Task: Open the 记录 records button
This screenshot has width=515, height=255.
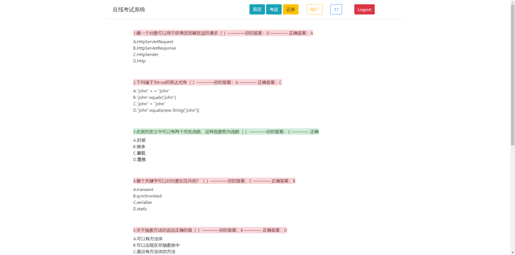Action: point(290,9)
